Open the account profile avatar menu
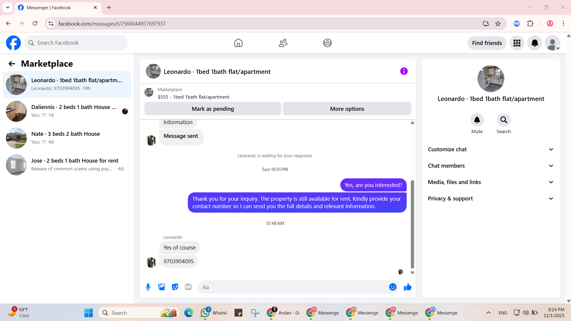This screenshot has width=571, height=321. (553, 43)
